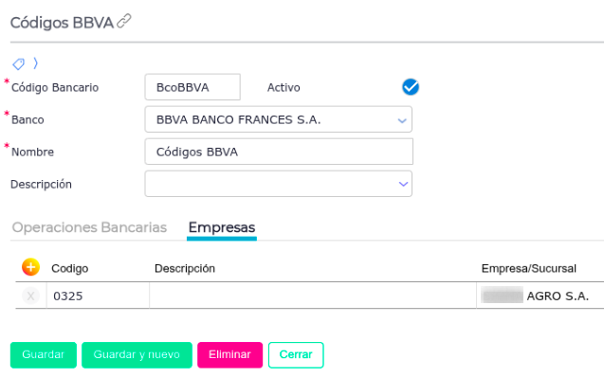604x377 pixels.
Task: Click the empty Descripción cell in row 0325
Action: coord(313,296)
